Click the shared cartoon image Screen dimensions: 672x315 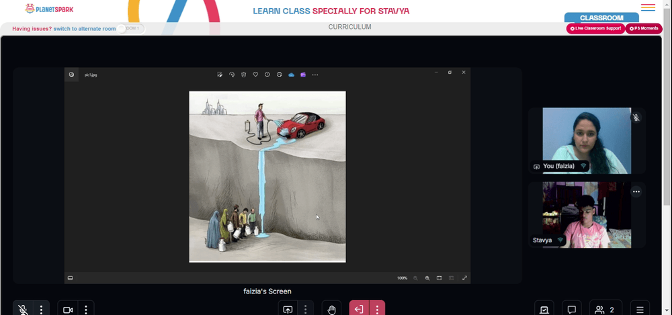[x=267, y=177]
